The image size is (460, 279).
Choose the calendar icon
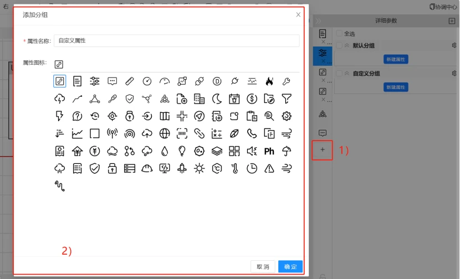tap(234, 99)
